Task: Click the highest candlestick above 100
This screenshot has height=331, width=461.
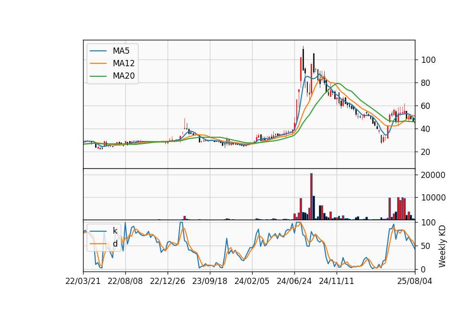Action: click(x=303, y=59)
